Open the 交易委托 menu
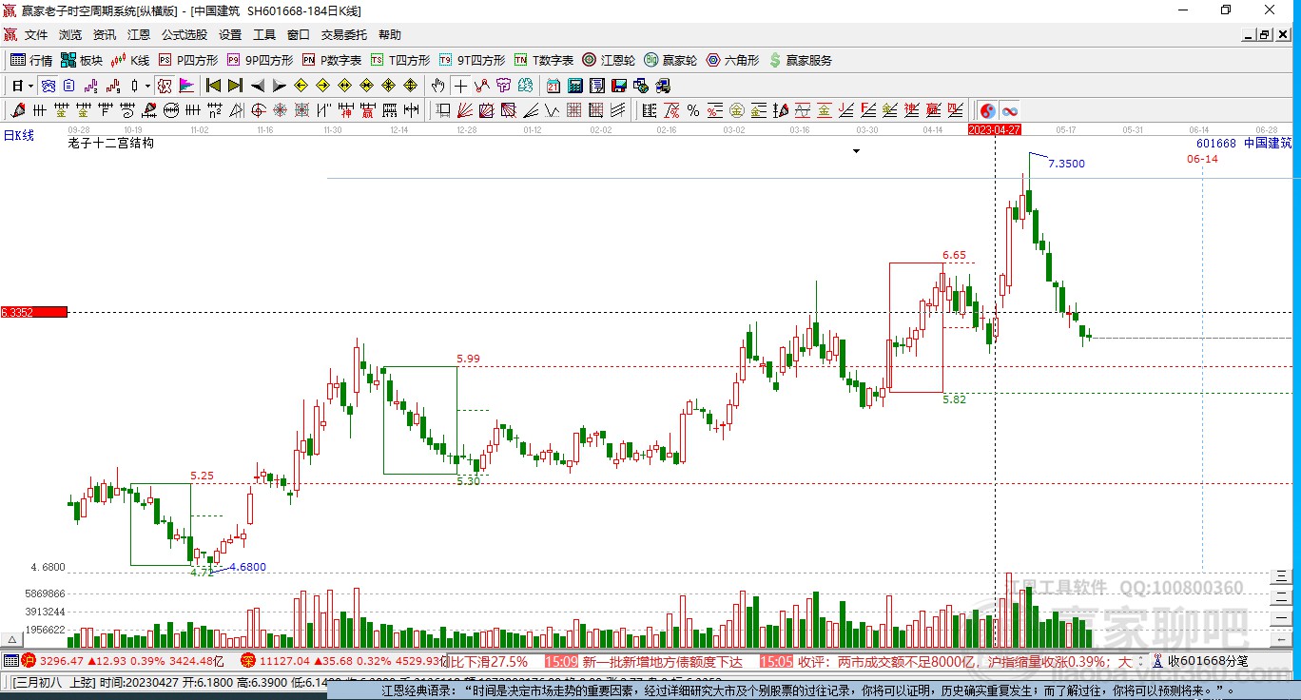1301x700 pixels. [344, 35]
